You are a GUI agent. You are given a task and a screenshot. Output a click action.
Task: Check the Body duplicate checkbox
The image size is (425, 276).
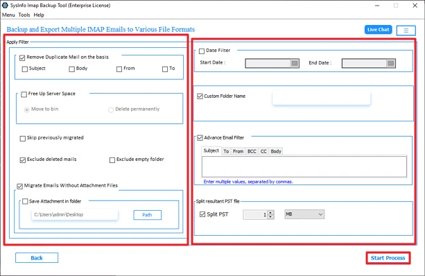(x=72, y=69)
